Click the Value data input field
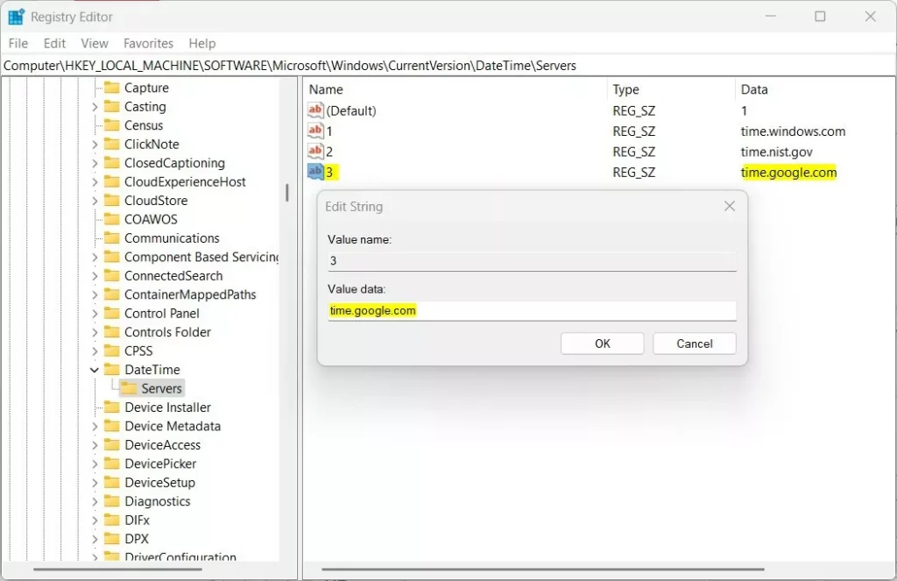Viewport: 897px width, 581px height. (532, 311)
